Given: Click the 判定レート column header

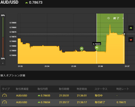Looking at the screenshot, I should point(123,89).
